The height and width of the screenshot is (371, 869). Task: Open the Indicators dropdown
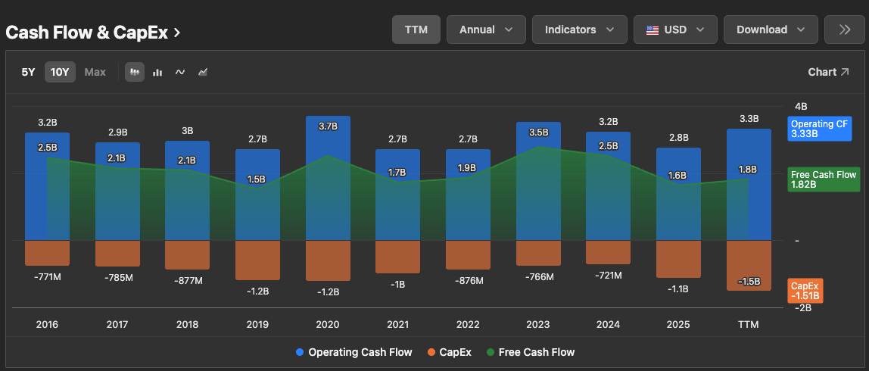(580, 30)
